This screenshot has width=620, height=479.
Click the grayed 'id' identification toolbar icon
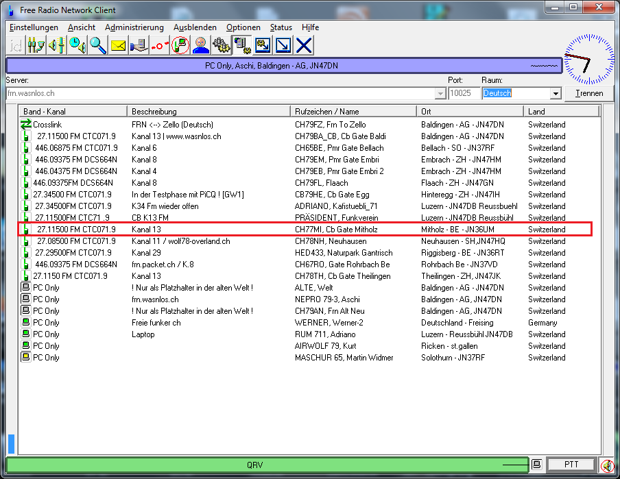[16, 45]
